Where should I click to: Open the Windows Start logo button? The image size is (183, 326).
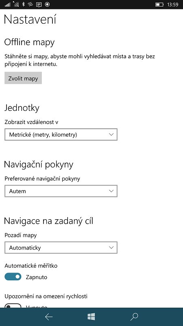click(x=91, y=317)
